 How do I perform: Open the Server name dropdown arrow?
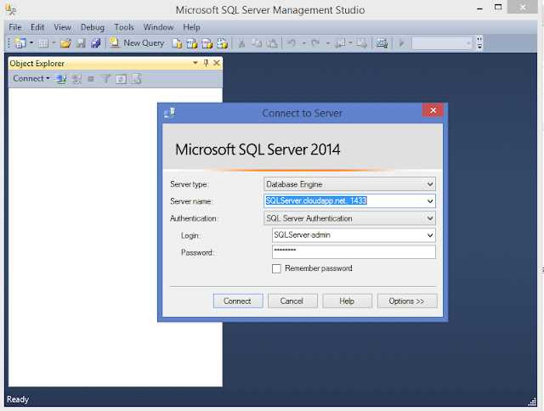[x=430, y=201]
